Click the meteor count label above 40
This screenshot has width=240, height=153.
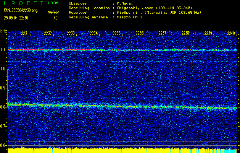tap(53, 12)
